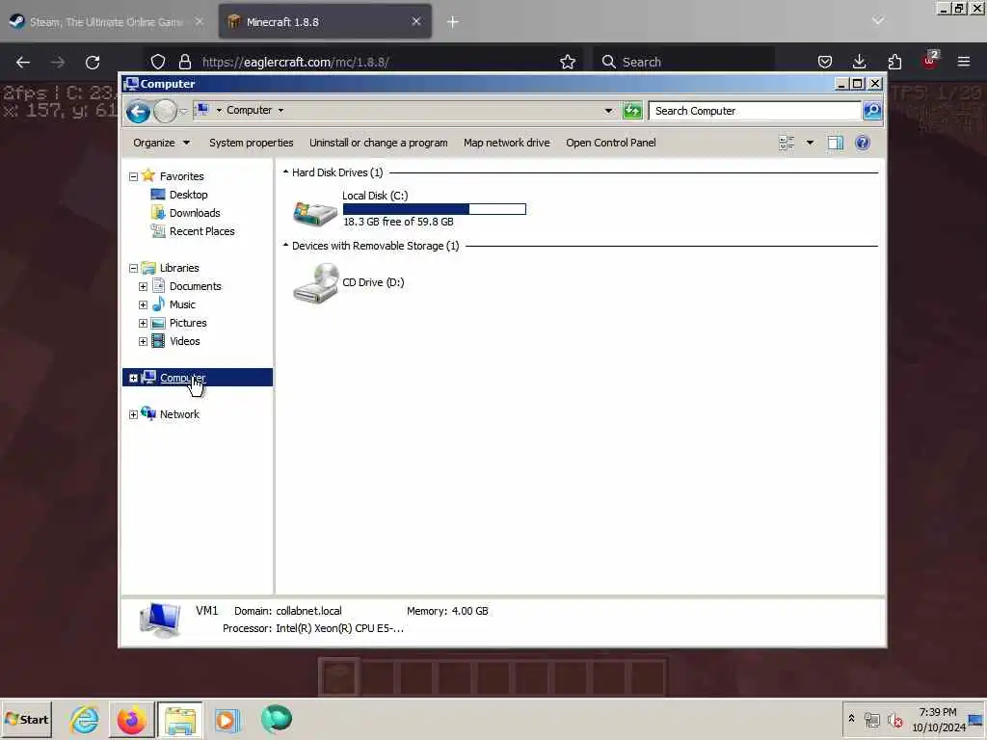Launch Windows Media Player from taskbar

coord(227,719)
